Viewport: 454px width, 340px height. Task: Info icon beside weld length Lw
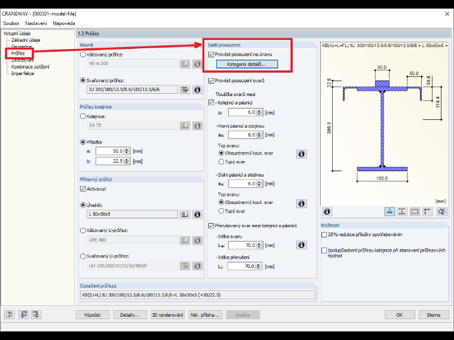tap(302, 245)
